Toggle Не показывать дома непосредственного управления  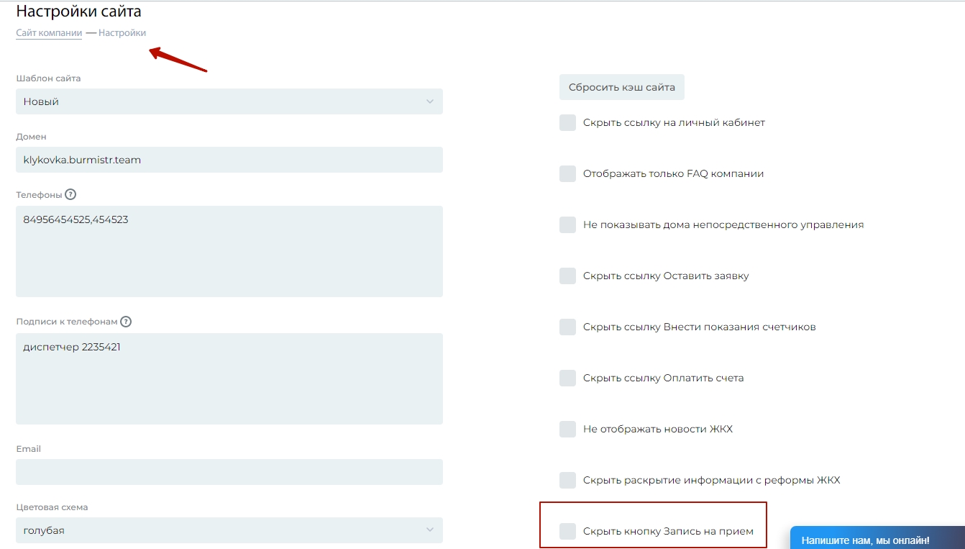[x=568, y=224]
